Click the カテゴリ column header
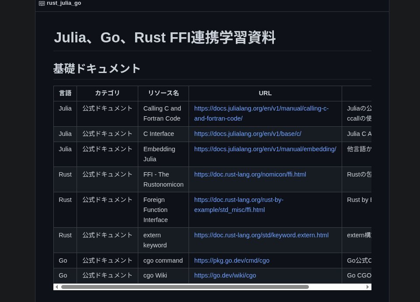The height and width of the screenshot is (302, 420). 108,94
